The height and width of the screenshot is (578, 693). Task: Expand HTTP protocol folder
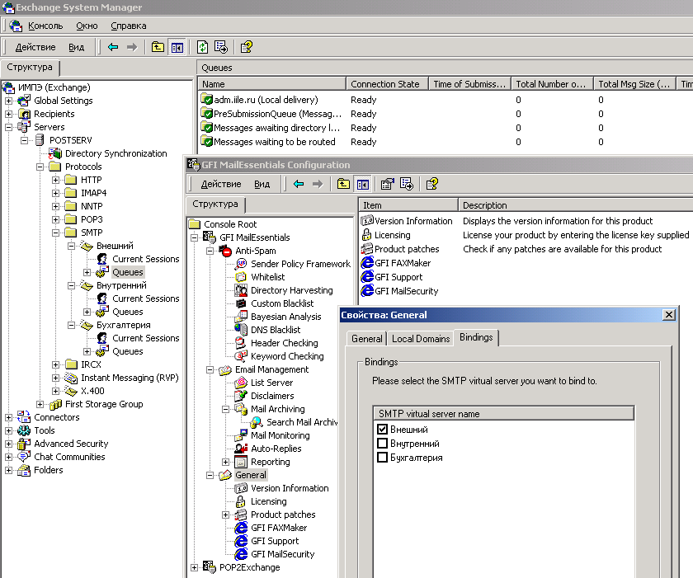[x=56, y=180]
